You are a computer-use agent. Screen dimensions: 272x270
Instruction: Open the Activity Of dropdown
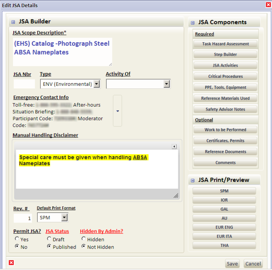167,84
